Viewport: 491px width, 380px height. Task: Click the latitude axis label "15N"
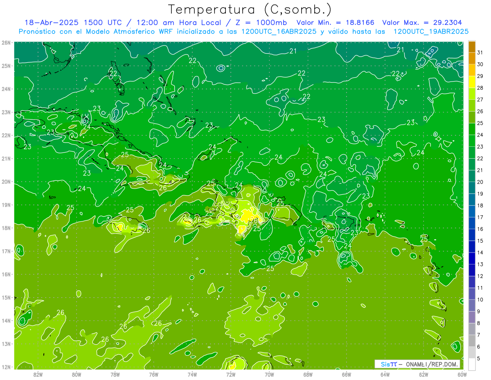pos(6,298)
